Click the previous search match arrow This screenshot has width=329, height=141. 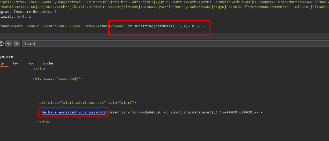click(x=9, y=43)
